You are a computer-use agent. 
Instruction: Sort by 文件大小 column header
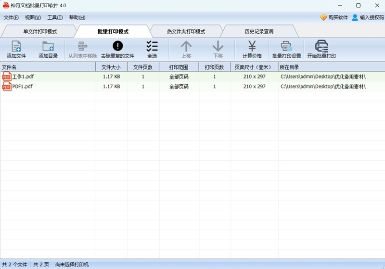[x=112, y=67]
